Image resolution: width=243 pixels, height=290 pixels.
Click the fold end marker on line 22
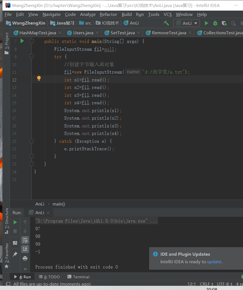pyautogui.click(x=31, y=156)
